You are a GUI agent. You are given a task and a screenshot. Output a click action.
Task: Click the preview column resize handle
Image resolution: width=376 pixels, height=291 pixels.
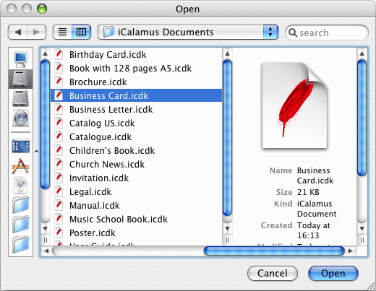[362, 240]
